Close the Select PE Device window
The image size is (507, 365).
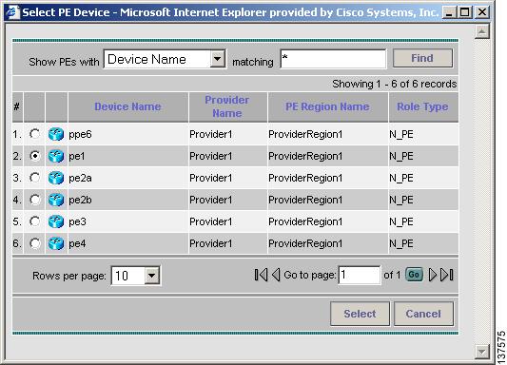482,12
